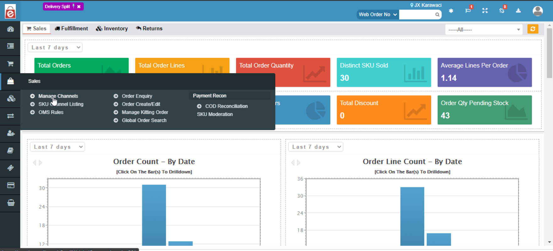Click the JX Karawaci location label
The height and width of the screenshot is (251, 553).
[x=426, y=5]
